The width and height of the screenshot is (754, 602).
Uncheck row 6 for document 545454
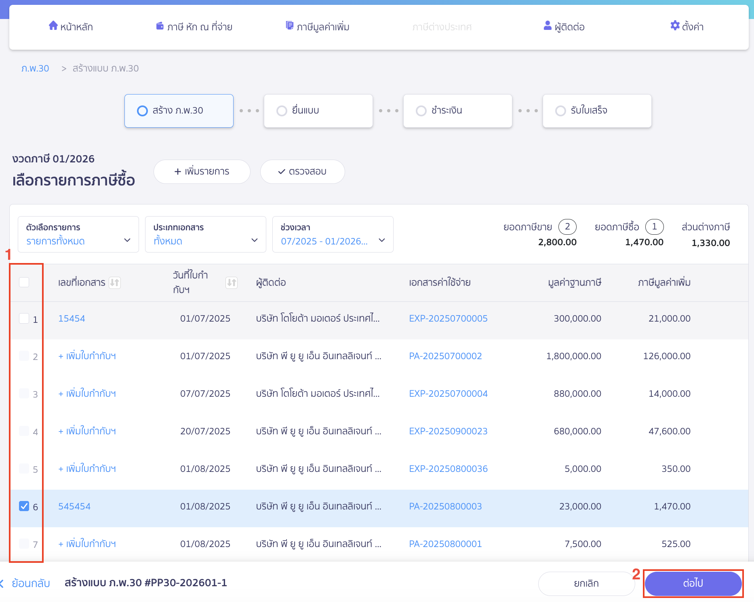[x=24, y=506]
